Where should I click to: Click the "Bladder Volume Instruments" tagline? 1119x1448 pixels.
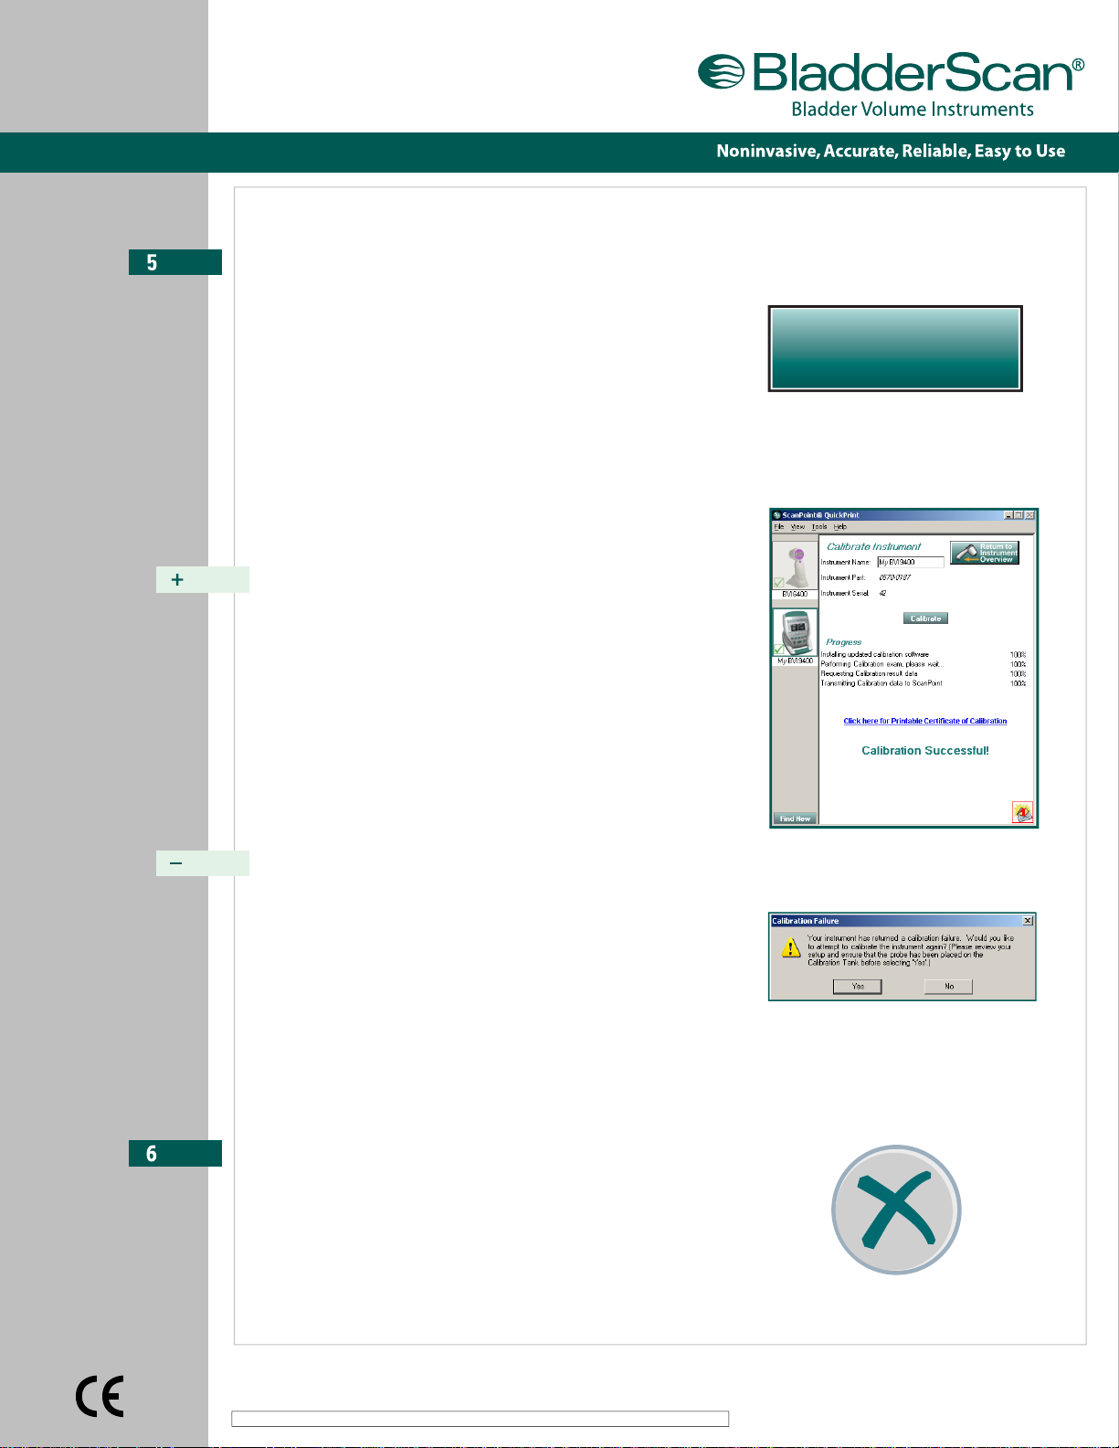913,110
